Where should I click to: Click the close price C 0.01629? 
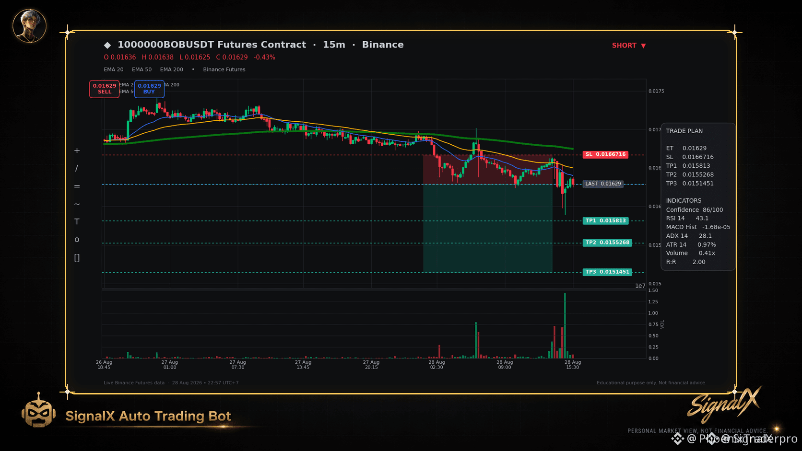click(232, 57)
